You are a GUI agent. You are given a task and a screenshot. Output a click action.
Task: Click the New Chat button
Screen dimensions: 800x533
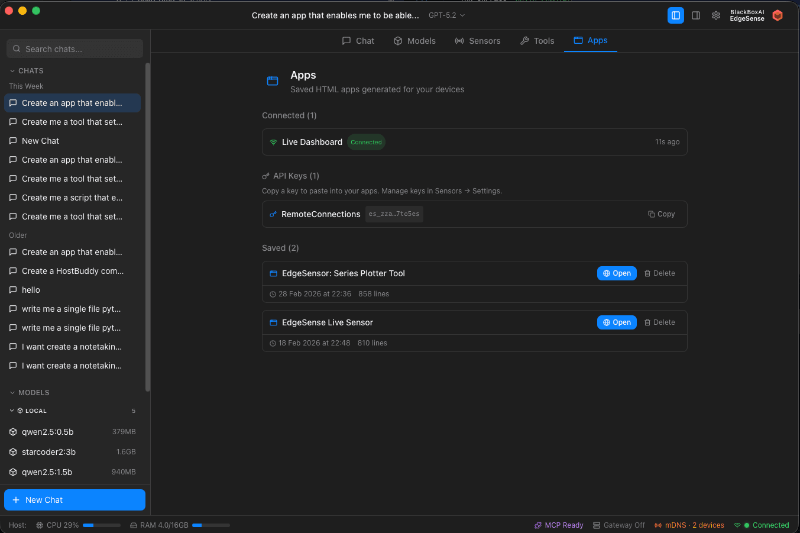pos(75,500)
